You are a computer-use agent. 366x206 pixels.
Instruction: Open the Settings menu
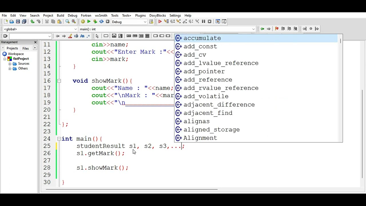point(175,15)
